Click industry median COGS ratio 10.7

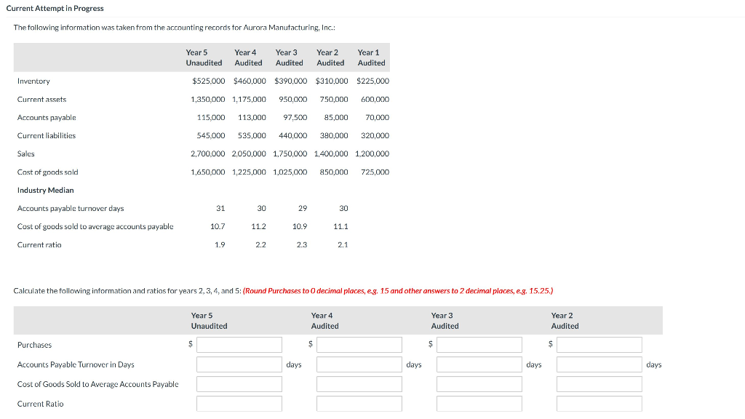point(218,227)
